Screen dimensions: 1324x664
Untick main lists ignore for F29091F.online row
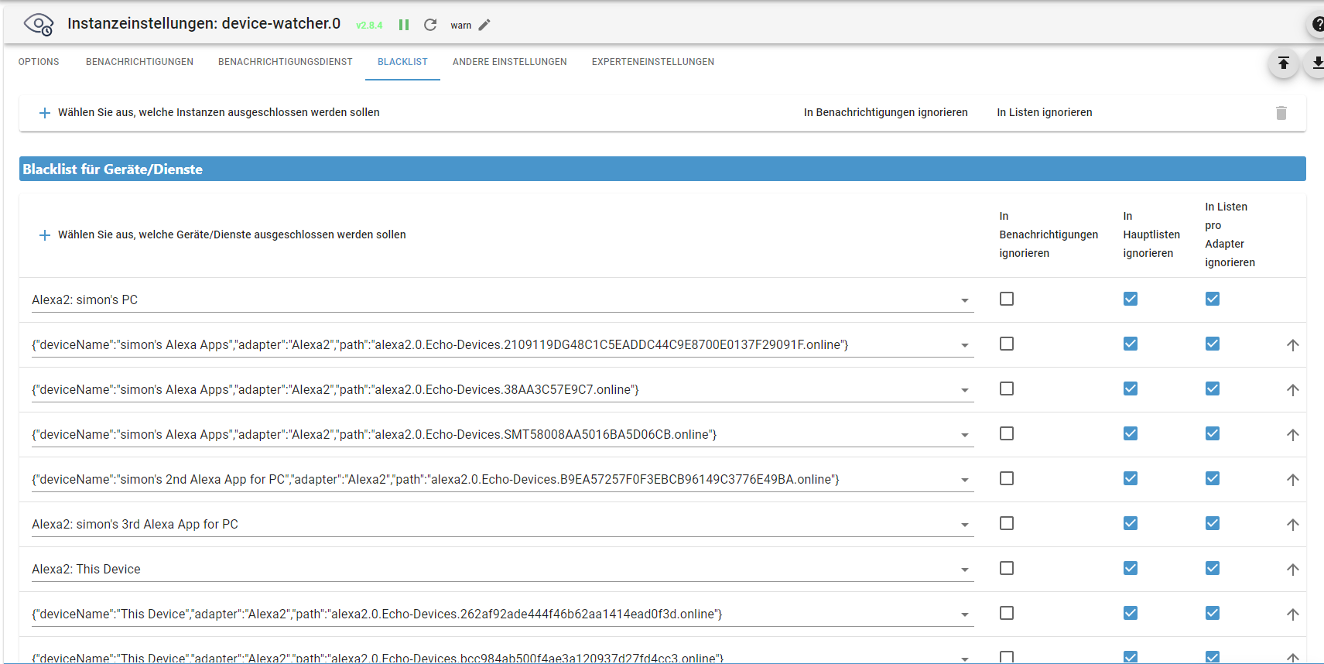tap(1131, 344)
